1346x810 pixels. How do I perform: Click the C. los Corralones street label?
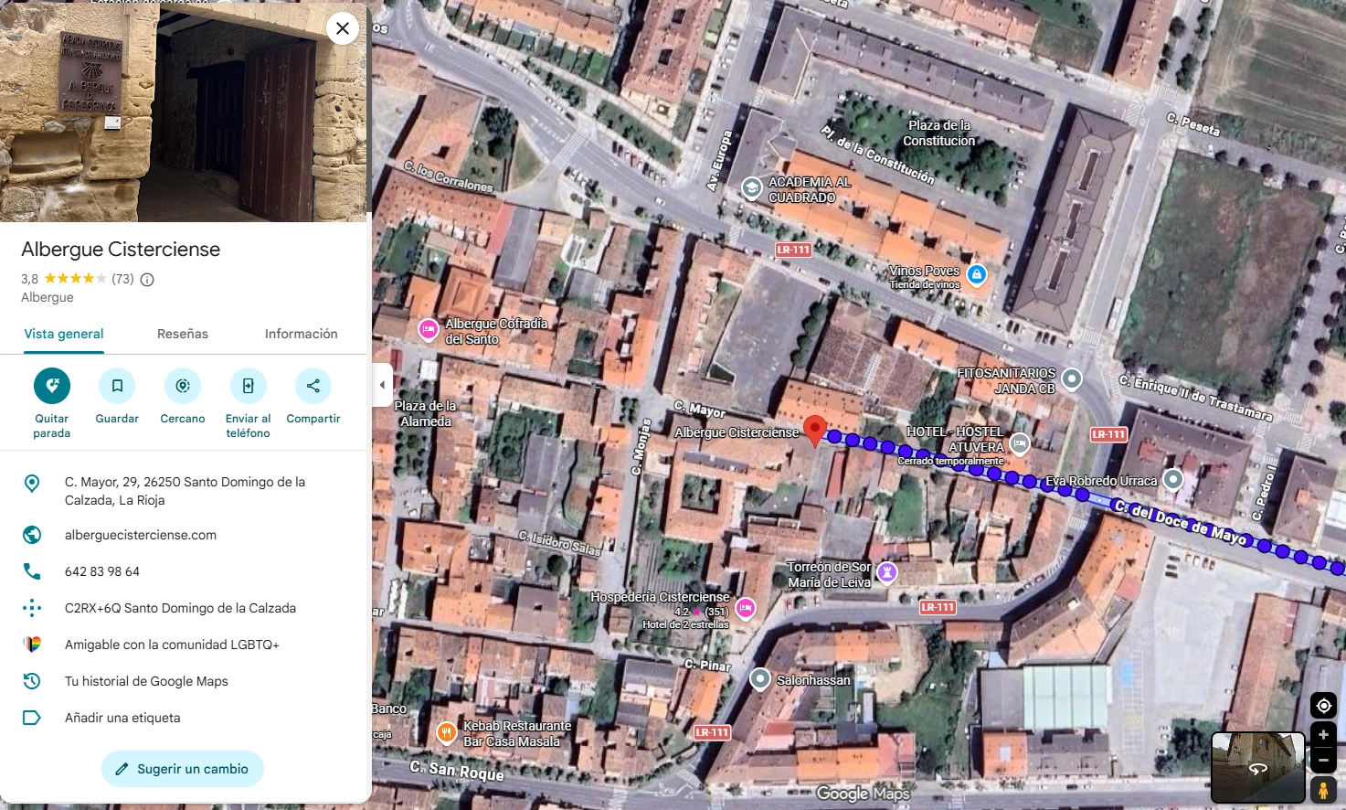pos(449,176)
